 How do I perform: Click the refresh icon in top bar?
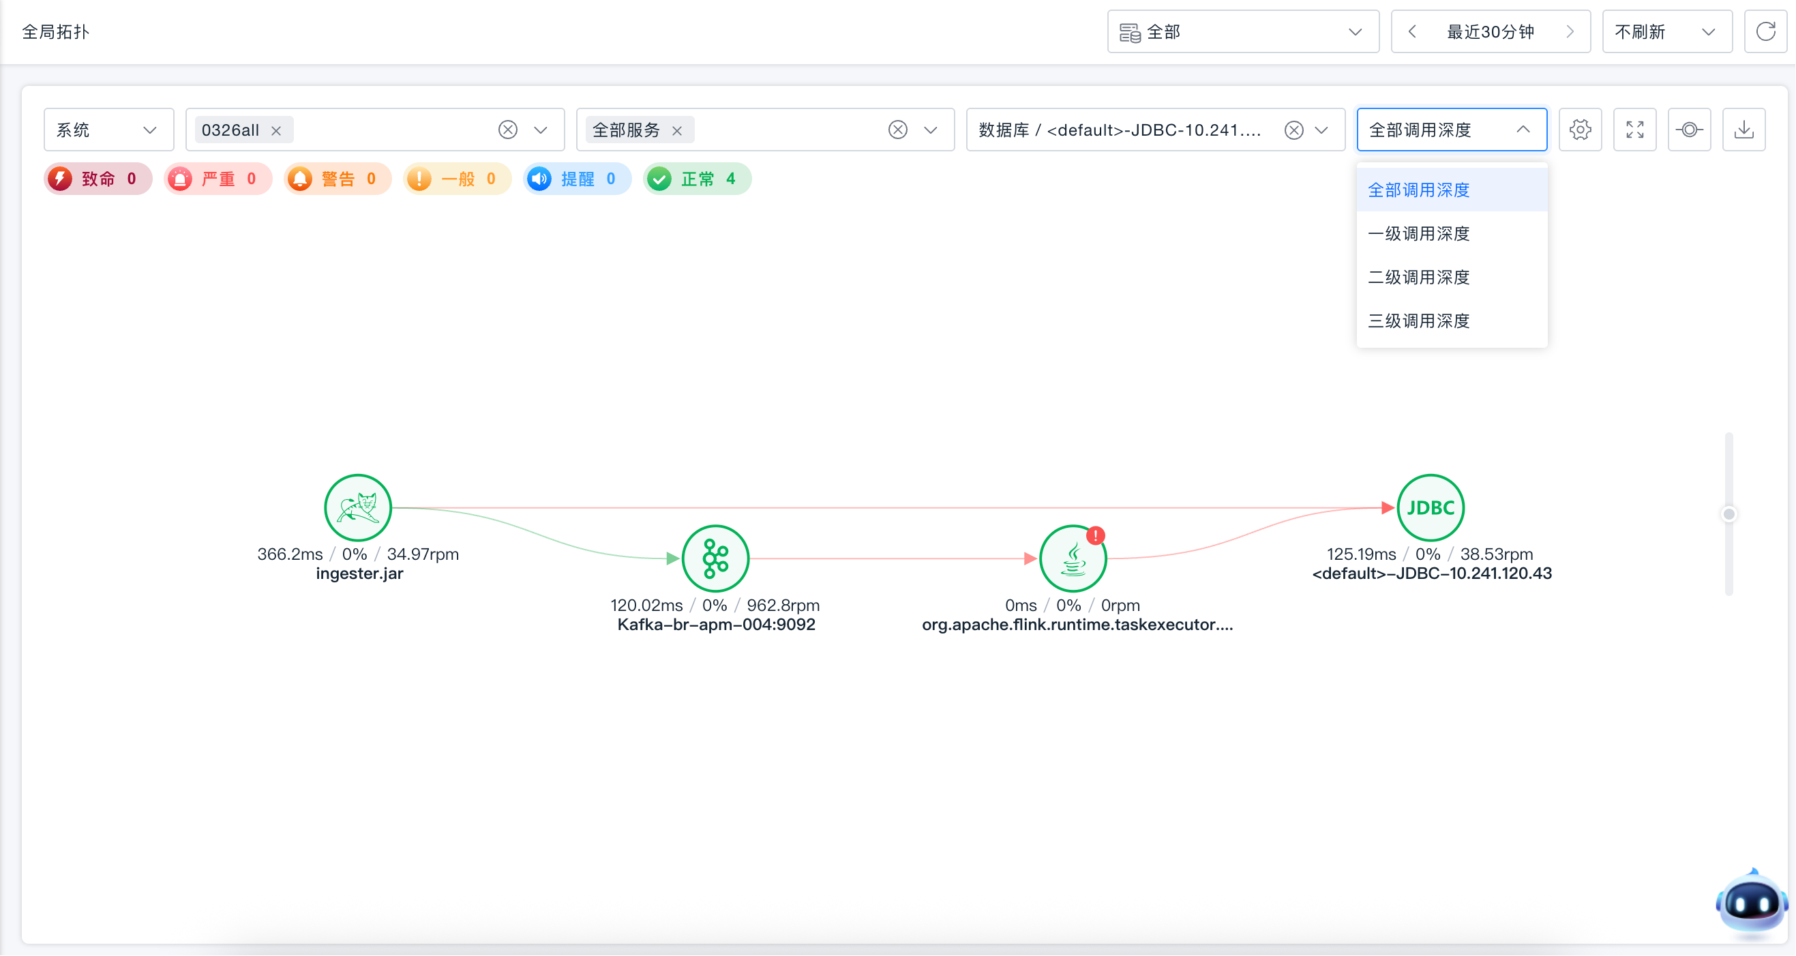pos(1765,32)
